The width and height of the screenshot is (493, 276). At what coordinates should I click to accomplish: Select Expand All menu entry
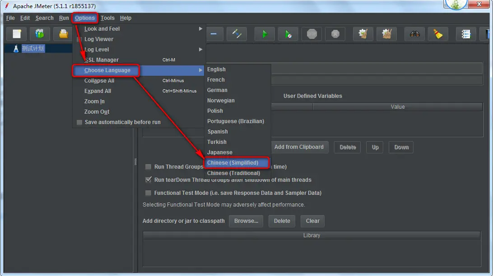(139, 91)
